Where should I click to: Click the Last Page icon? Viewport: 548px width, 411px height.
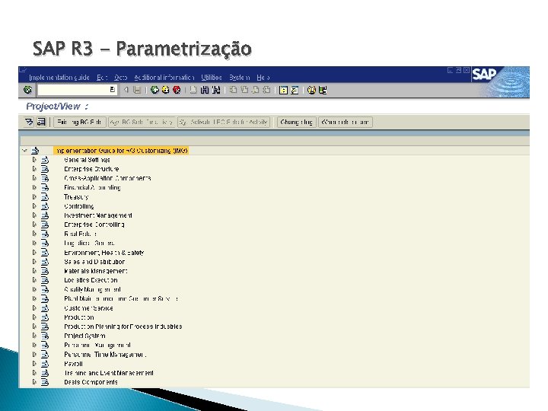[266, 90]
